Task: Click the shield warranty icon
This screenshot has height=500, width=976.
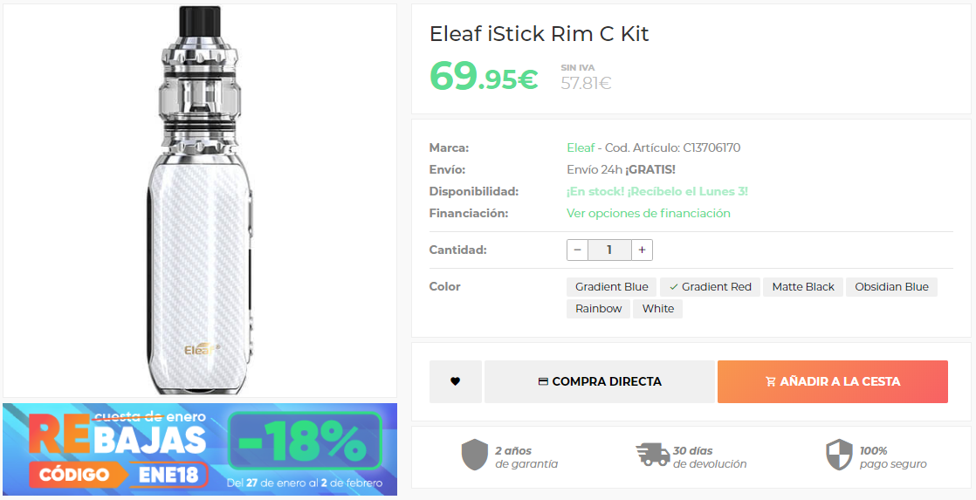Action: [472, 455]
